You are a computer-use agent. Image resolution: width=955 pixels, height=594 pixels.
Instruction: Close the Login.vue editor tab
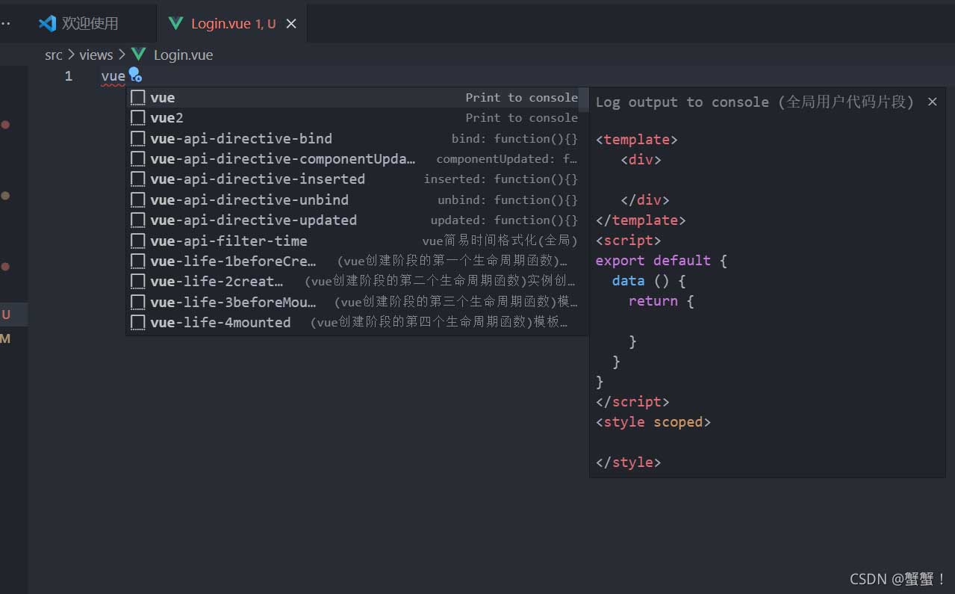tap(291, 24)
